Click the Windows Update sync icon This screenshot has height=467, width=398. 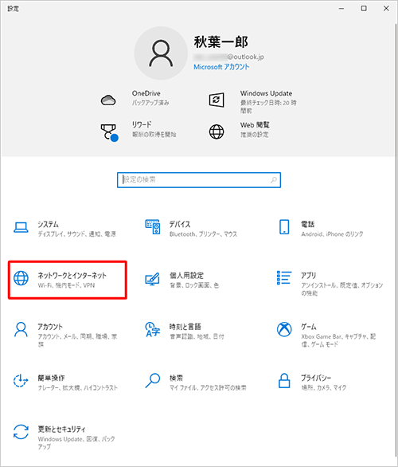coord(217,100)
